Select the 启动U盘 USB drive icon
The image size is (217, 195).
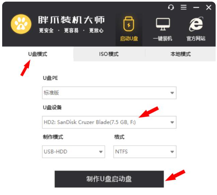coord(129,24)
